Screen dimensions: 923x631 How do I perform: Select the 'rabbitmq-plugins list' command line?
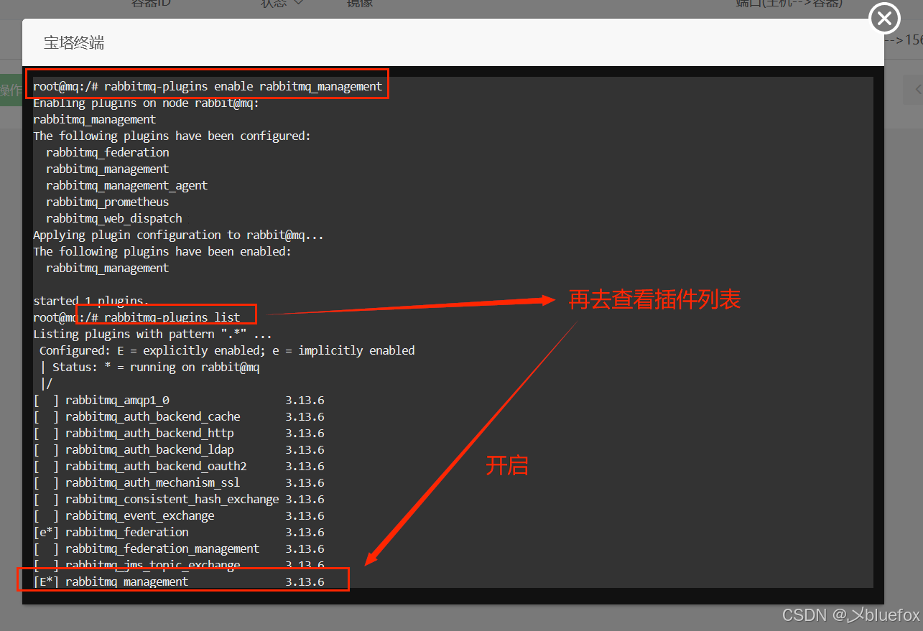click(x=136, y=318)
